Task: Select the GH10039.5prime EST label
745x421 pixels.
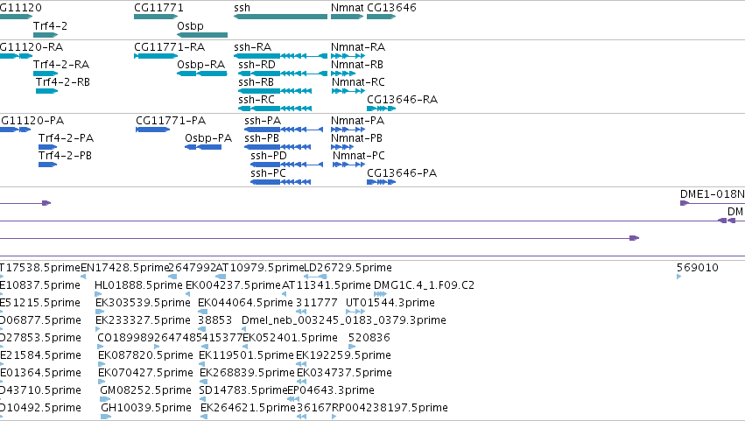Action: [146, 409]
